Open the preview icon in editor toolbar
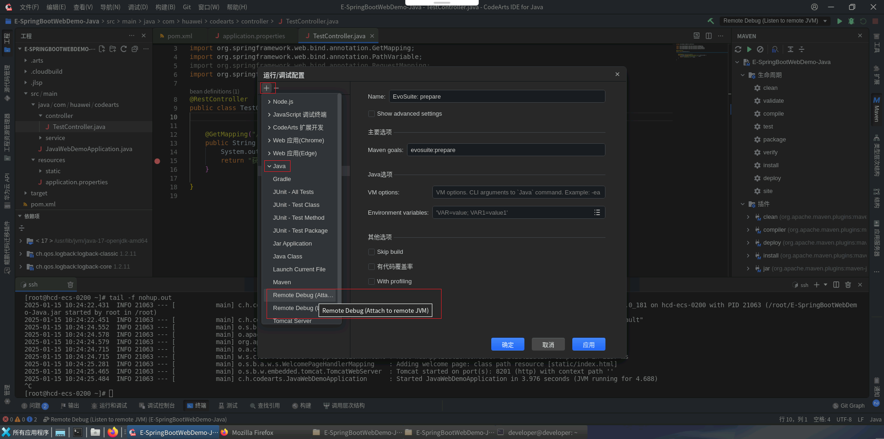Screen dimensions: 884x439 (697, 36)
